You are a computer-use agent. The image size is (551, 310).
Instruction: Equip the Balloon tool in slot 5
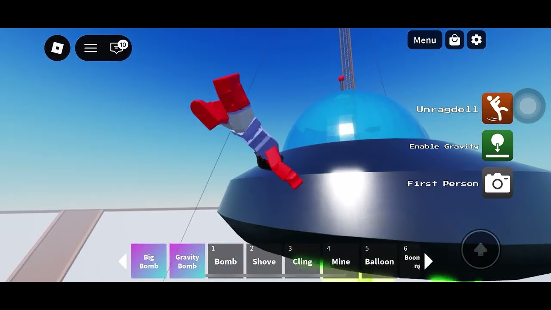click(379, 261)
